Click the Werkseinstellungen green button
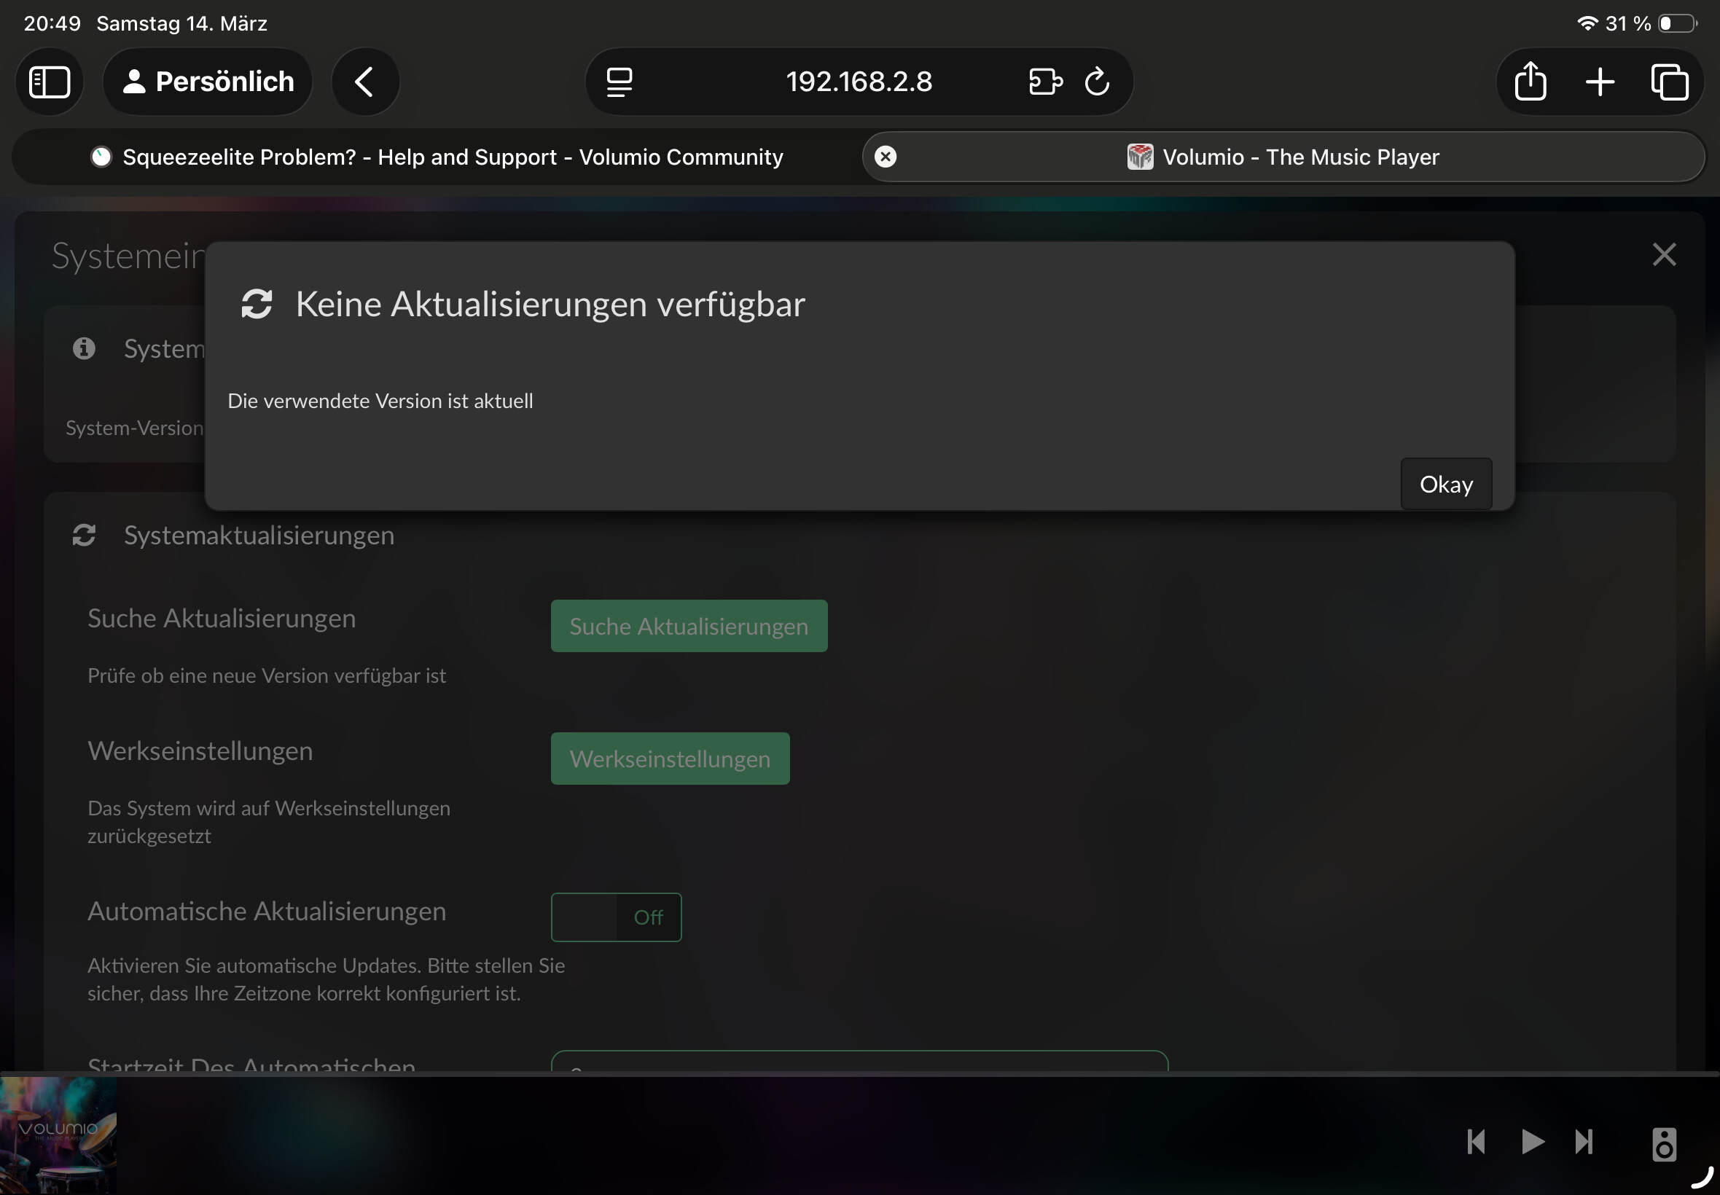1720x1195 pixels. [x=670, y=759]
